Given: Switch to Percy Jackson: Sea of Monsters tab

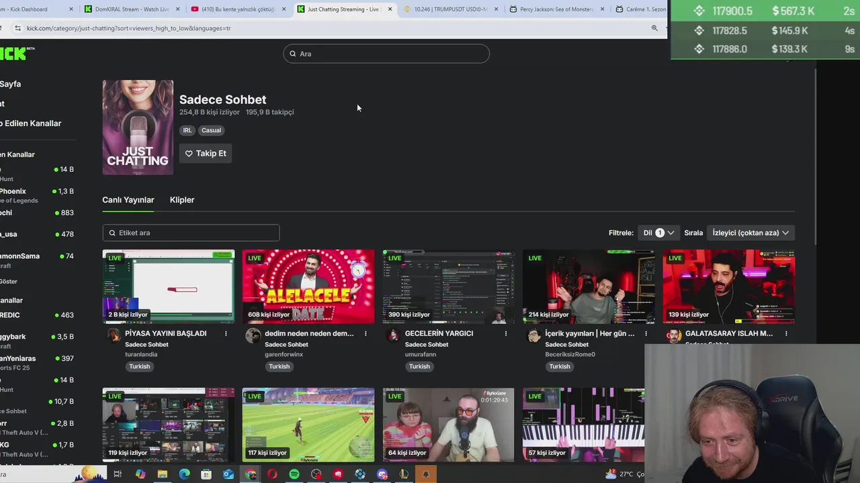Looking at the screenshot, I should click(558, 9).
